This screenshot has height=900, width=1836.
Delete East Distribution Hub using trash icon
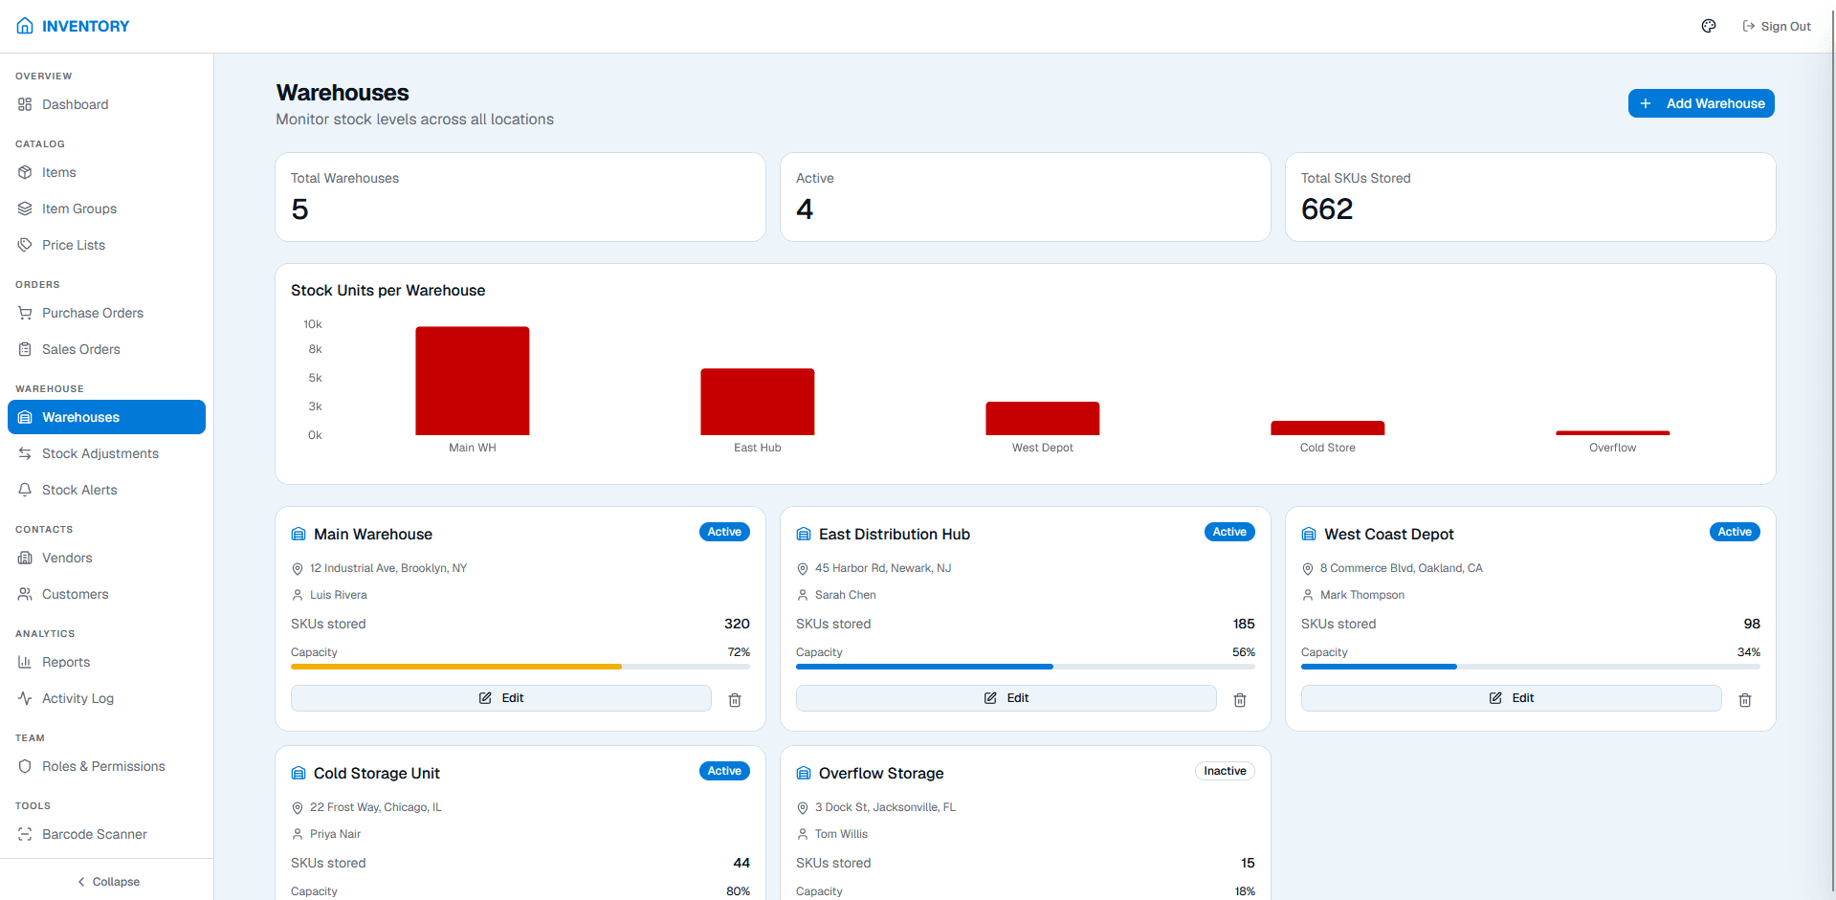[1240, 700]
